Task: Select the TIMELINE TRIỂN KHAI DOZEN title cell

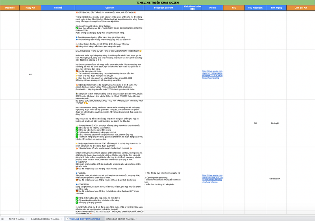Action: point(157,2)
